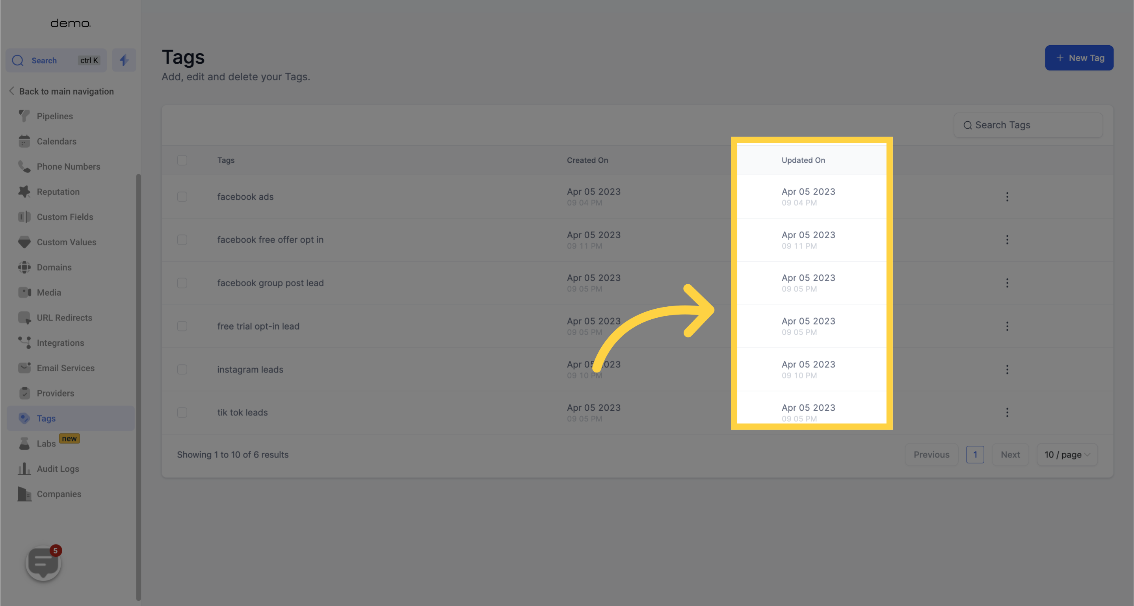This screenshot has height=606, width=1134.
Task: Select the instagram leads row checkbox
Action: (182, 369)
